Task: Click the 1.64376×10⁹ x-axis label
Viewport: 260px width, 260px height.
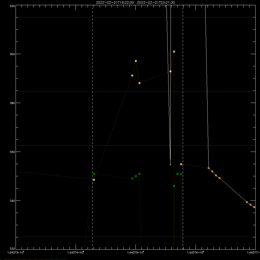Action: point(196,252)
